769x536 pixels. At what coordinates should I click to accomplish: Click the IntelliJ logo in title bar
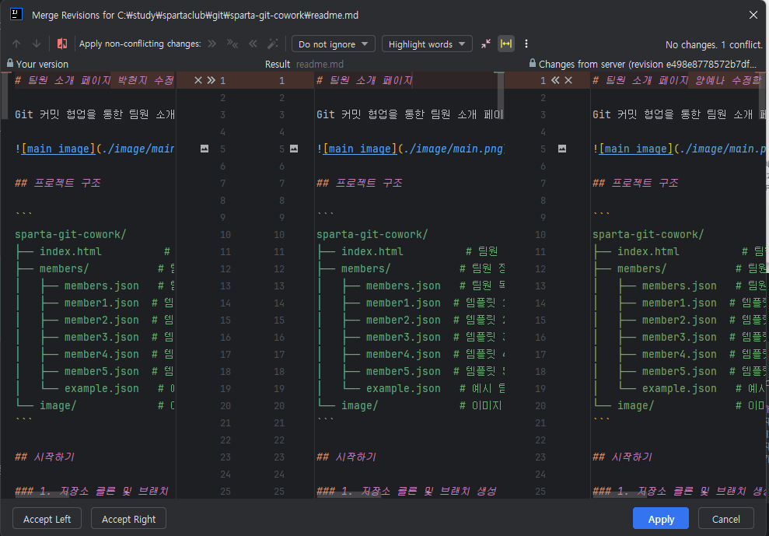point(16,14)
